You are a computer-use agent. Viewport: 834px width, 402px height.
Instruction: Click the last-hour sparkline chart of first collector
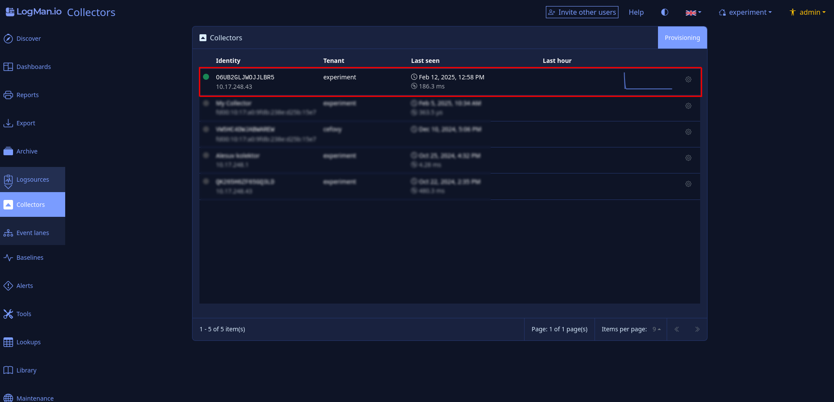click(x=648, y=81)
